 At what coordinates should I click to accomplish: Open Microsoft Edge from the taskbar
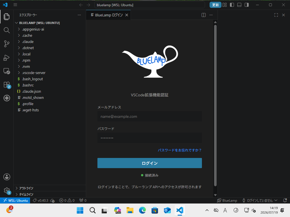[x=142, y=210]
